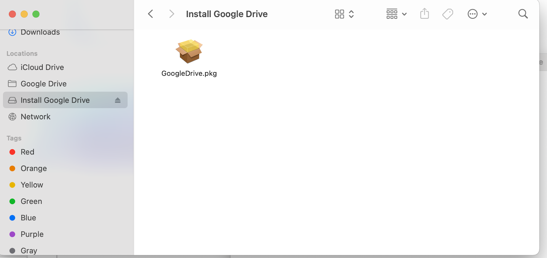Open the Group By grid menu
The width and height of the screenshot is (547, 258).
(x=396, y=14)
